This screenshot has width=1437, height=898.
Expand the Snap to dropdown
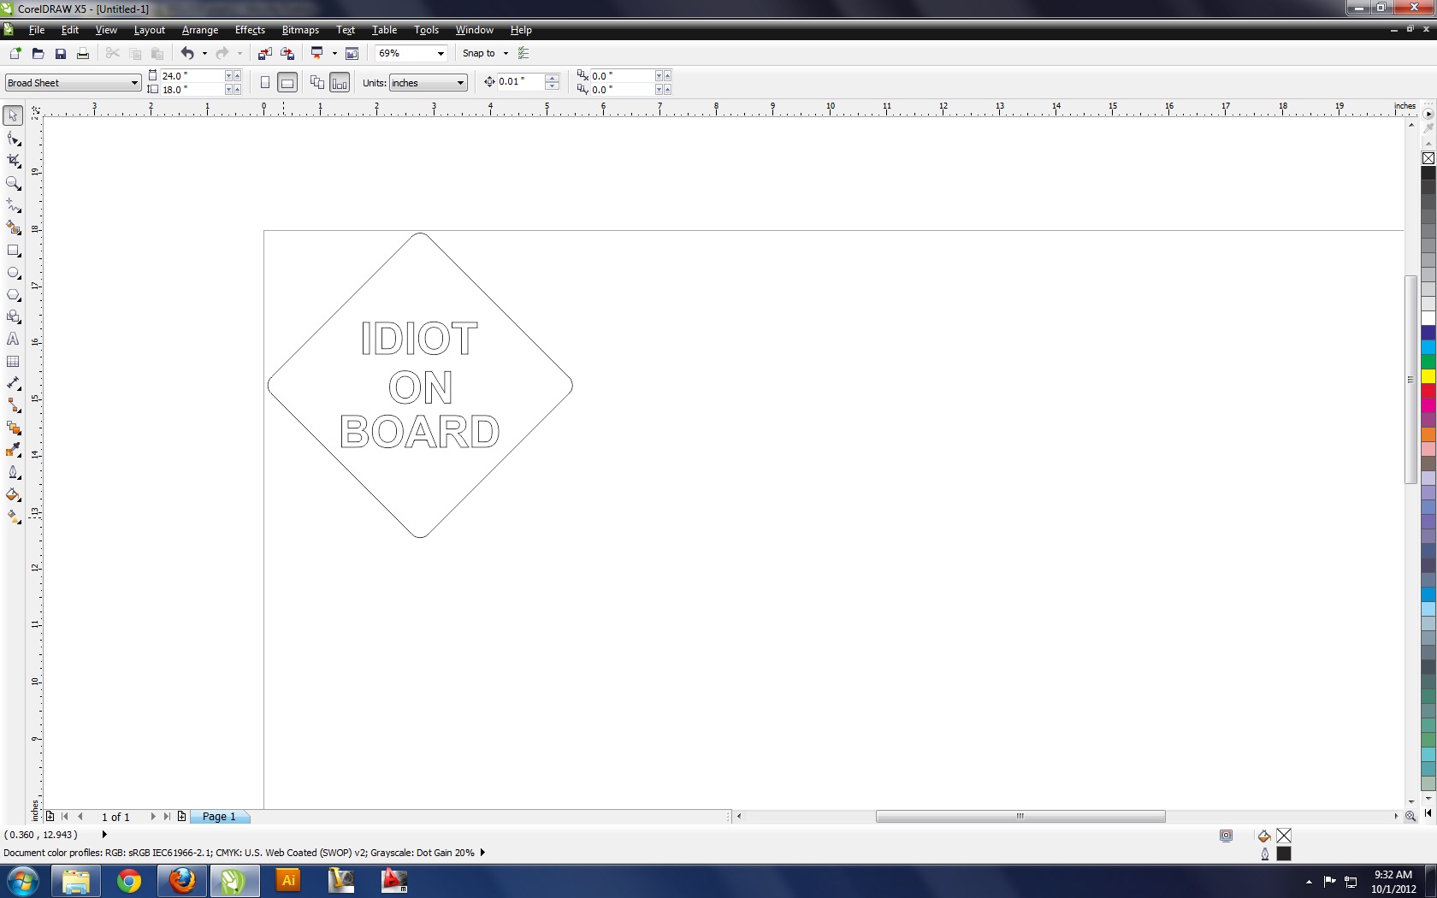(x=506, y=53)
